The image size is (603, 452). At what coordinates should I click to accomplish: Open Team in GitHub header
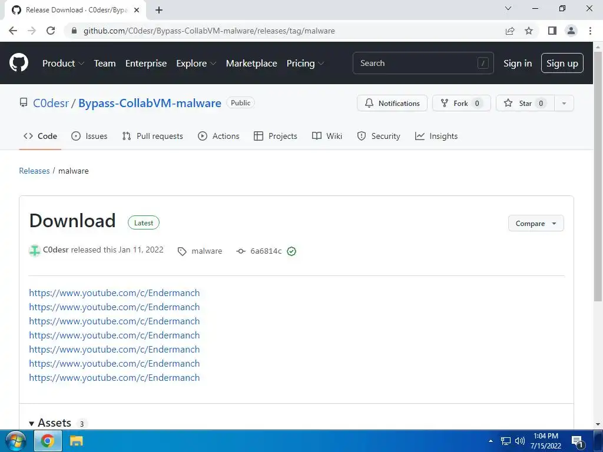105,64
